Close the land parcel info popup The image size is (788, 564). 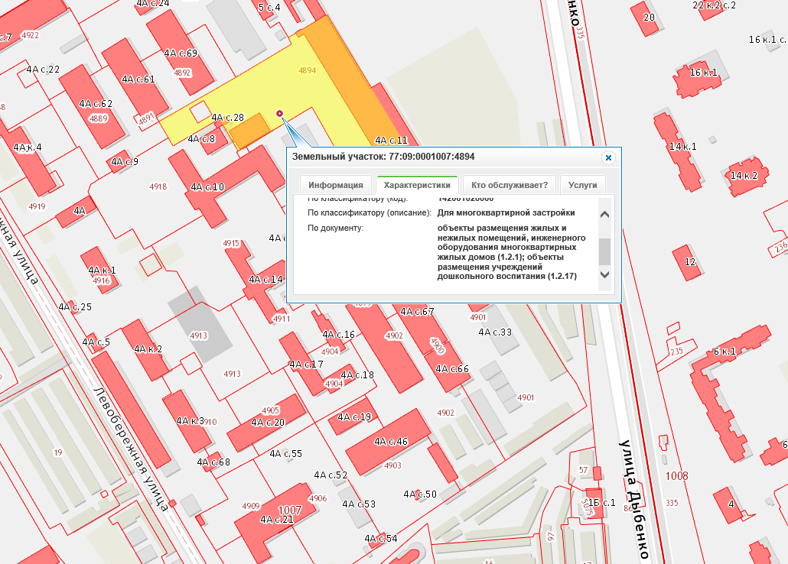pos(608,157)
